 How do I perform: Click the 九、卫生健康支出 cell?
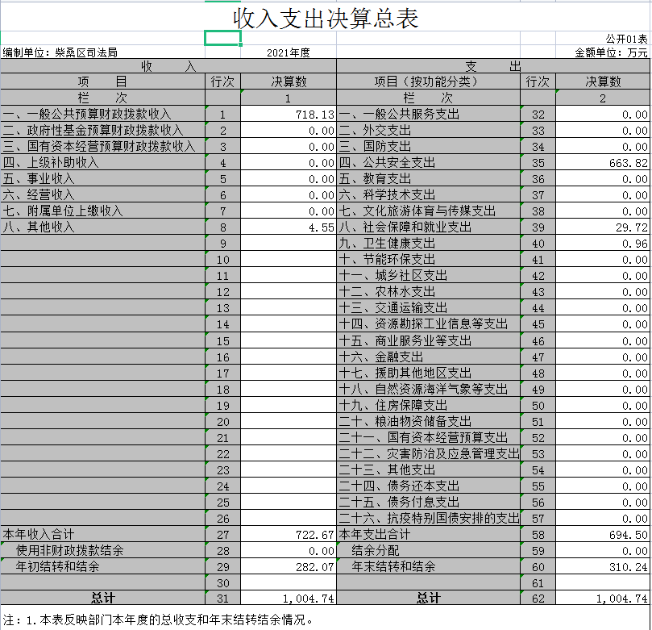pos(388,244)
